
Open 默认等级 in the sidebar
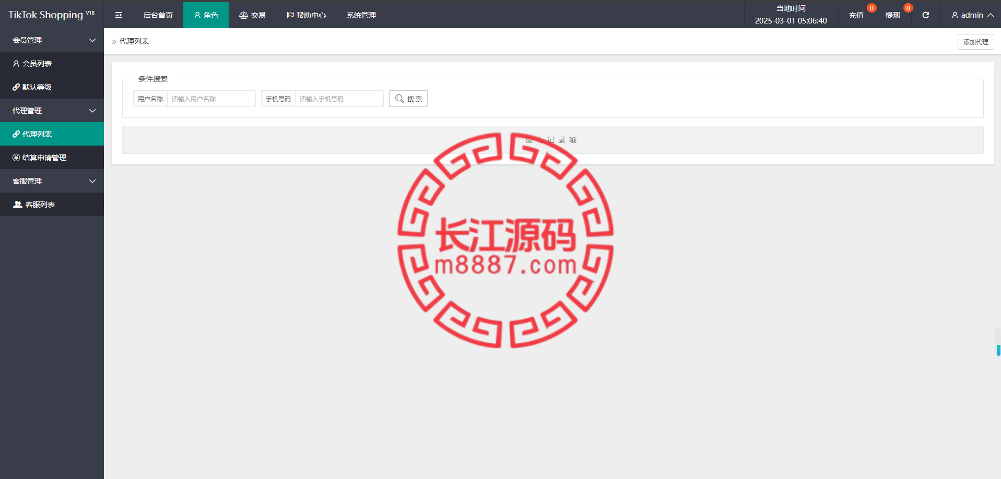pyautogui.click(x=52, y=87)
